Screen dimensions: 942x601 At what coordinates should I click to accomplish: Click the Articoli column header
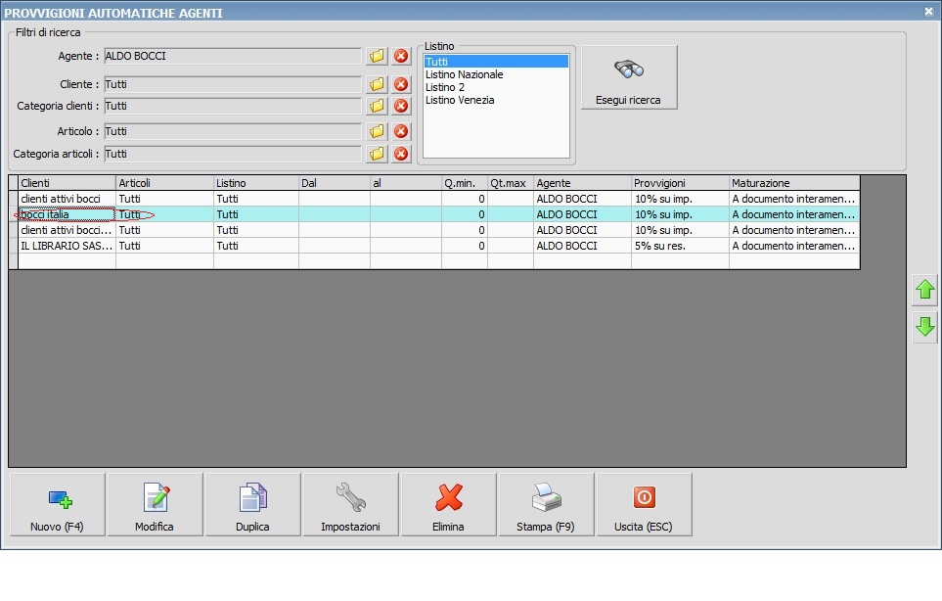click(x=164, y=183)
